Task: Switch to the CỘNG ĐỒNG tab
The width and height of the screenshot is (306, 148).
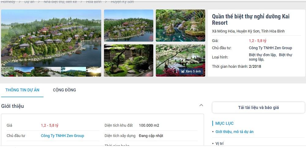Action: coord(64,90)
